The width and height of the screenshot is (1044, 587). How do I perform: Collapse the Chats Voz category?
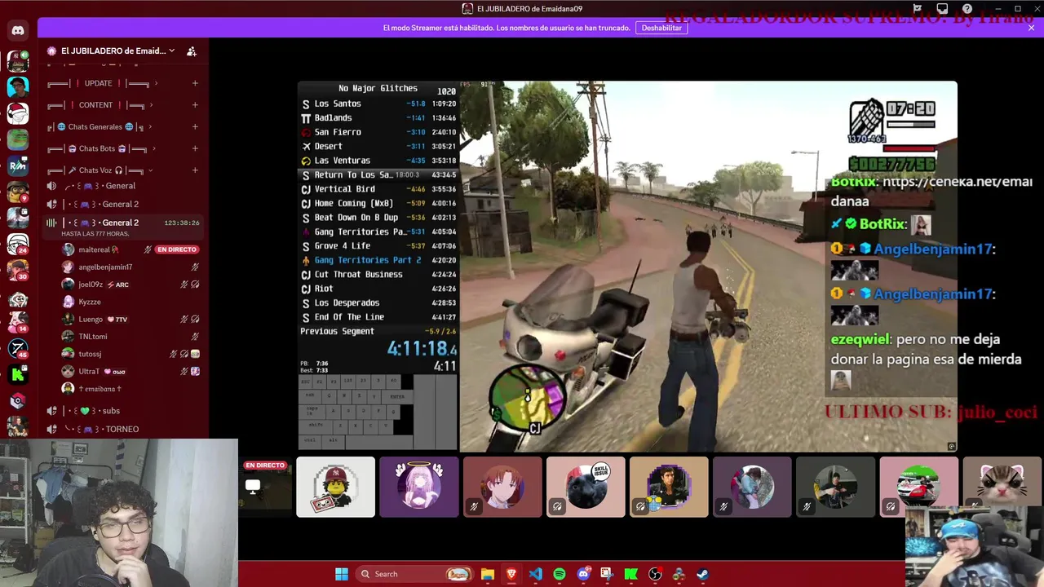(x=100, y=170)
